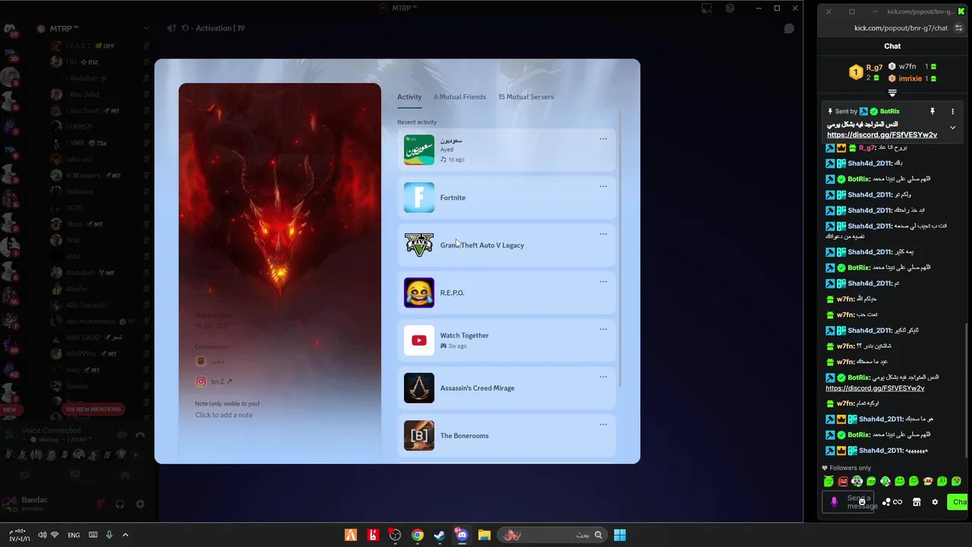The image size is (972, 547).
Task: Click the NEW MENTIONS badge
Action: (x=93, y=409)
